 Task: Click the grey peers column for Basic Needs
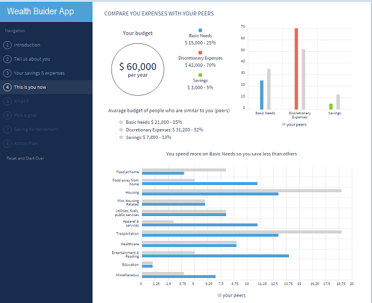pyautogui.click(x=269, y=89)
